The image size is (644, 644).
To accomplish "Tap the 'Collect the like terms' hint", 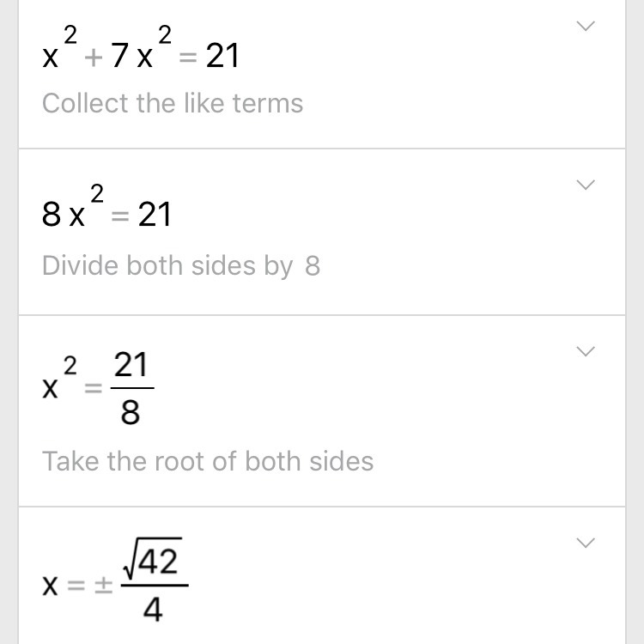I will [173, 104].
